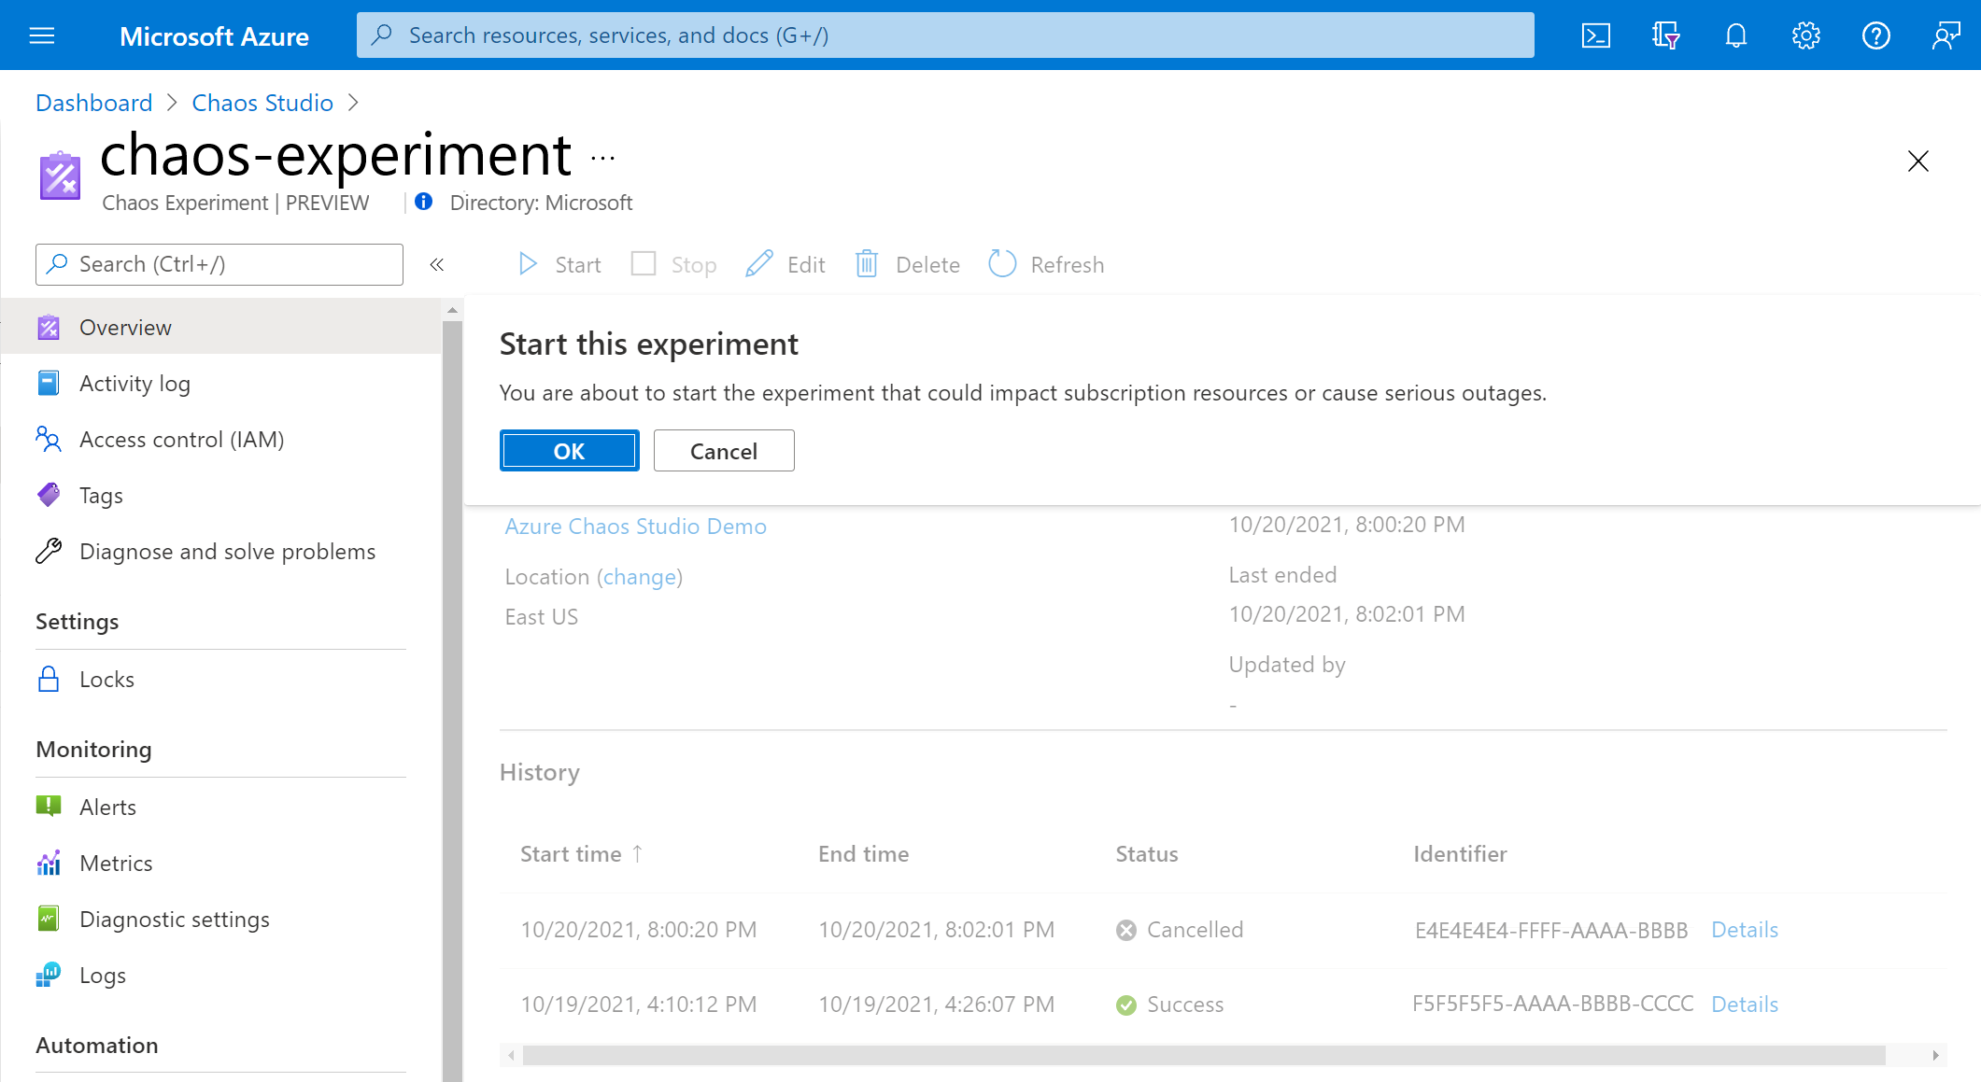
Task: Click the Azure Chaos Studio Demo link
Action: pyautogui.click(x=633, y=524)
